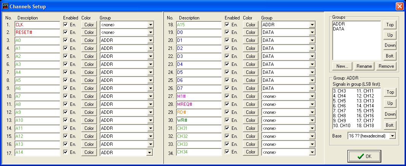Viewport: 406px width, 166px height.
Task: Toggle the Enabled checkbox for WR#
Action: [228, 120]
